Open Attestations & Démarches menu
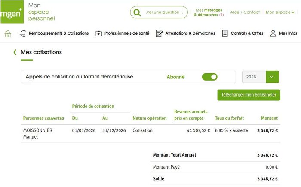Image resolution: width=301 pixels, height=187 pixels. coord(190,33)
